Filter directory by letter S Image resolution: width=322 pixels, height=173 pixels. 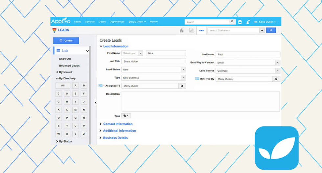tap(58, 126)
